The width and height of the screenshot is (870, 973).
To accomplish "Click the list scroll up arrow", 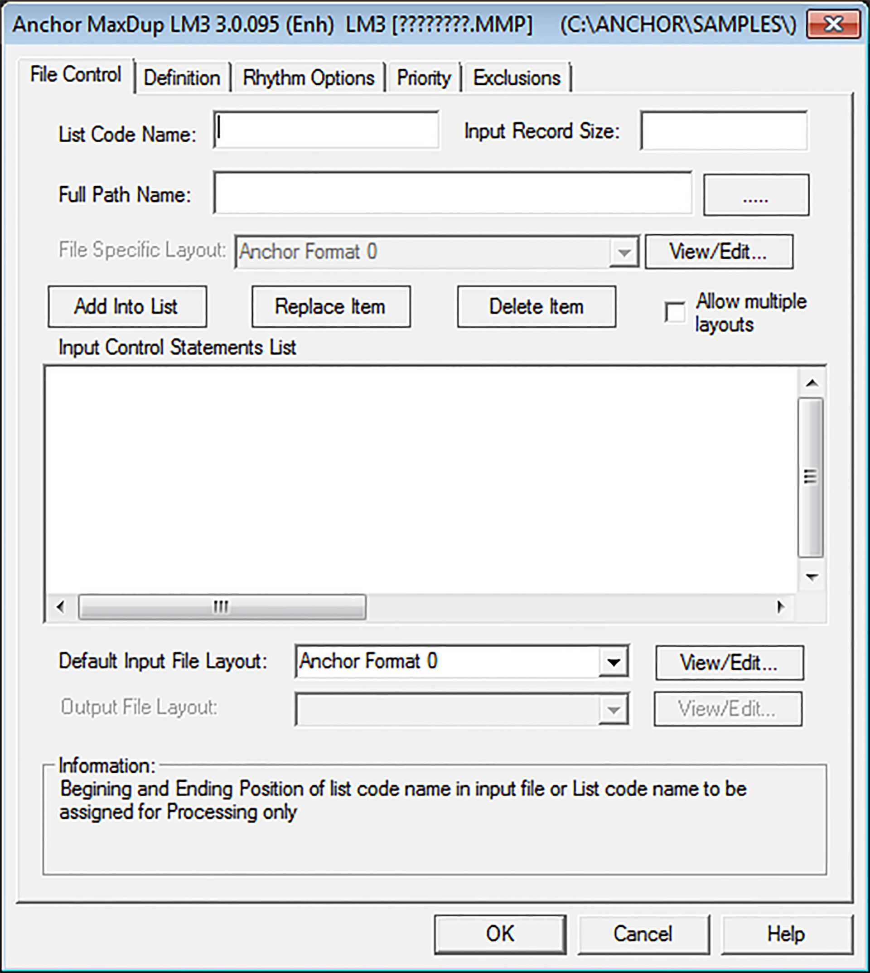I will coord(812,383).
